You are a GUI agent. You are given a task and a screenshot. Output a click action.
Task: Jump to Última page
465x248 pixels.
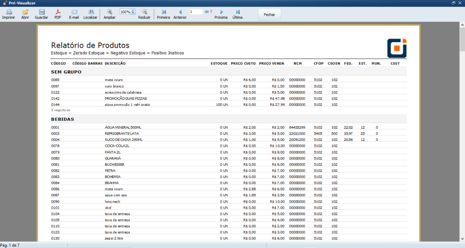tap(237, 14)
